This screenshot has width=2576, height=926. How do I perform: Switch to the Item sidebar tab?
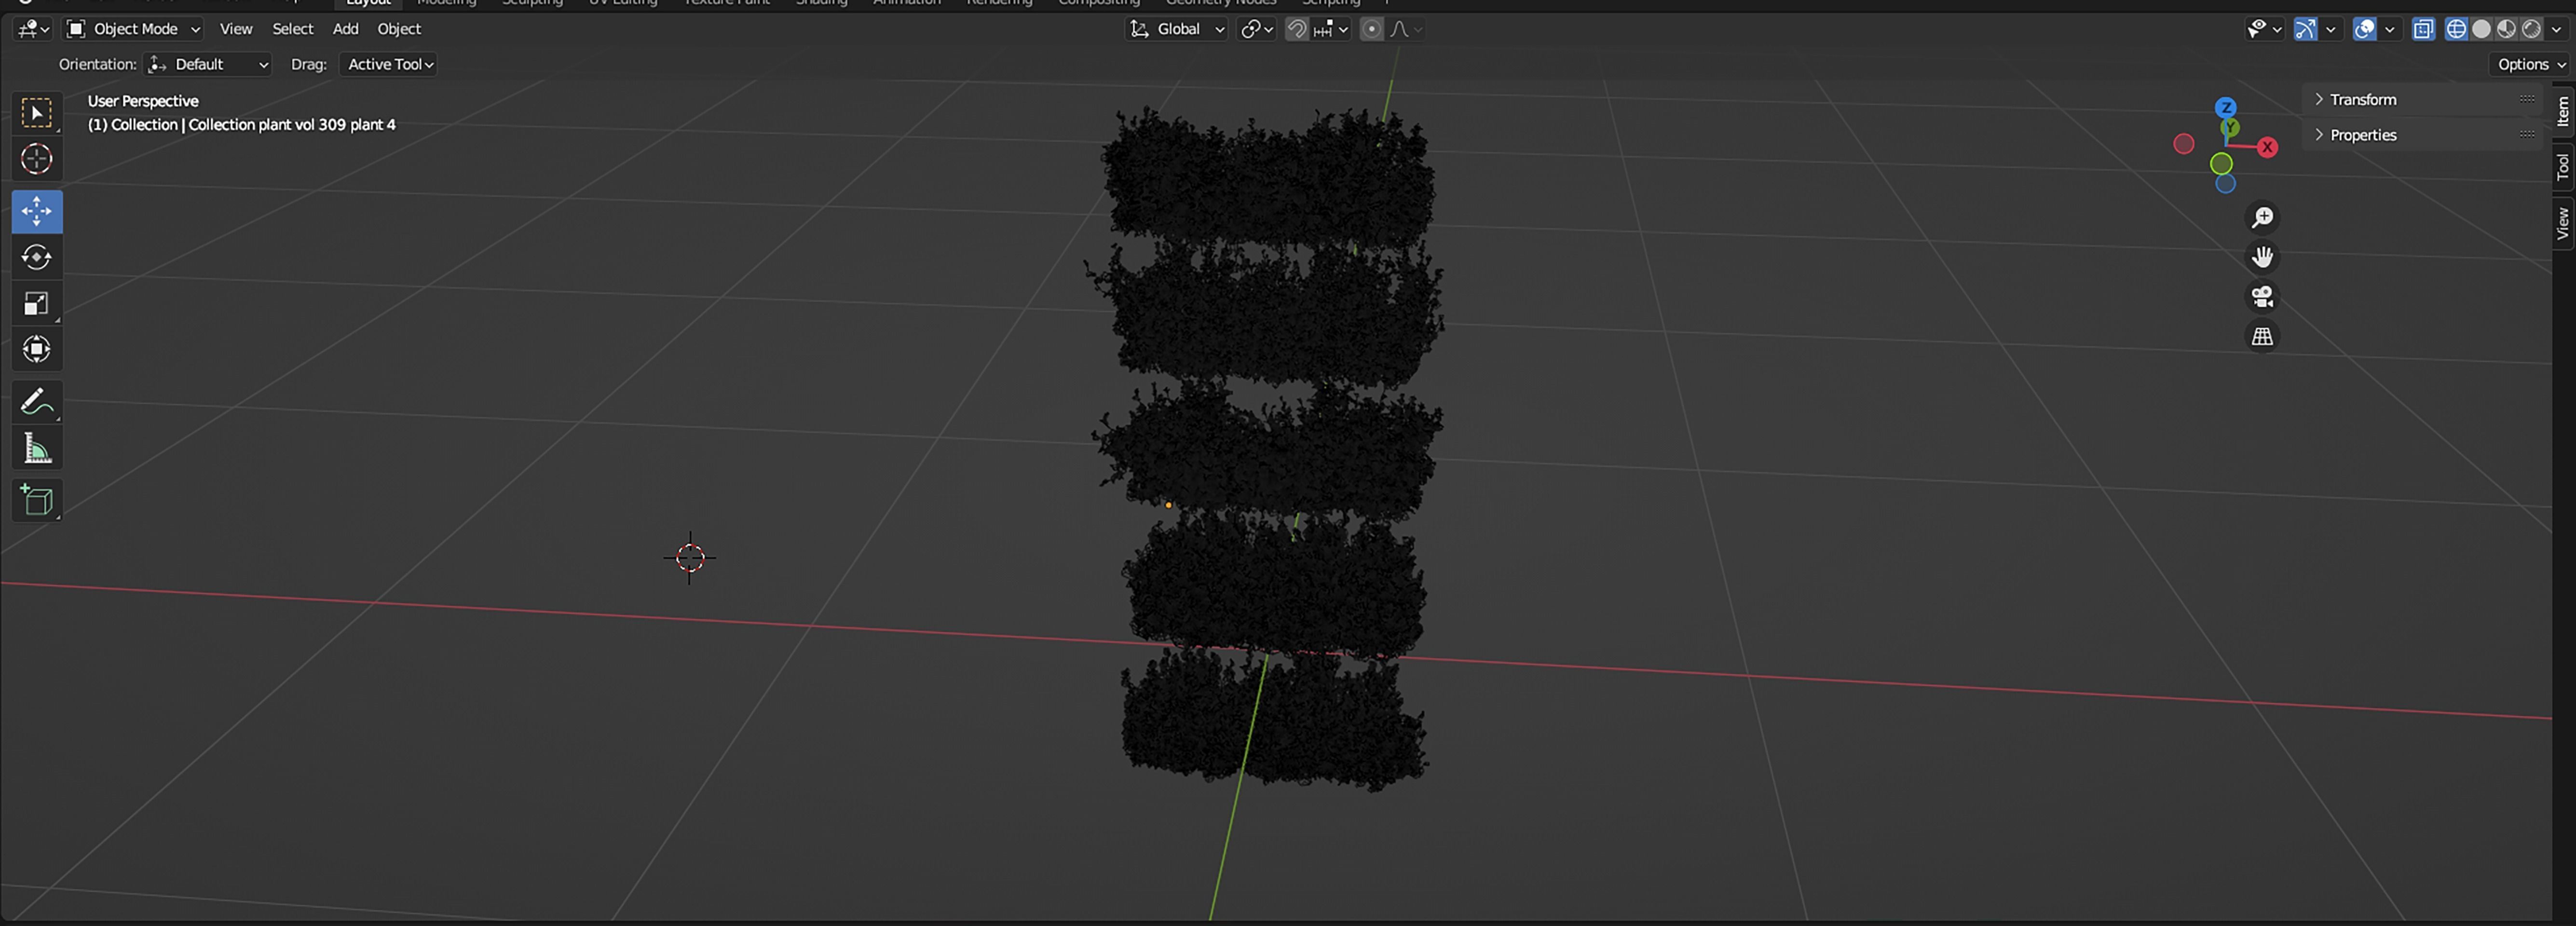2563,111
